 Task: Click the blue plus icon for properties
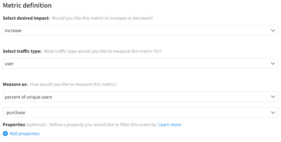pyautogui.click(x=5, y=134)
